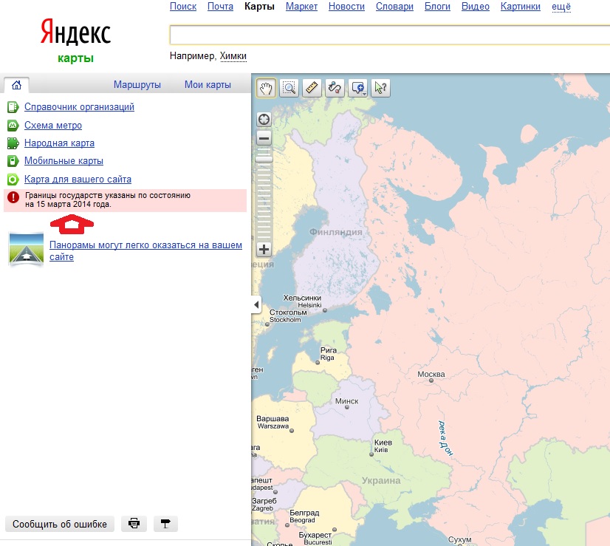Viewport: 610px width, 546px height.
Task: Open Справочник организаций link
Action: 79,106
